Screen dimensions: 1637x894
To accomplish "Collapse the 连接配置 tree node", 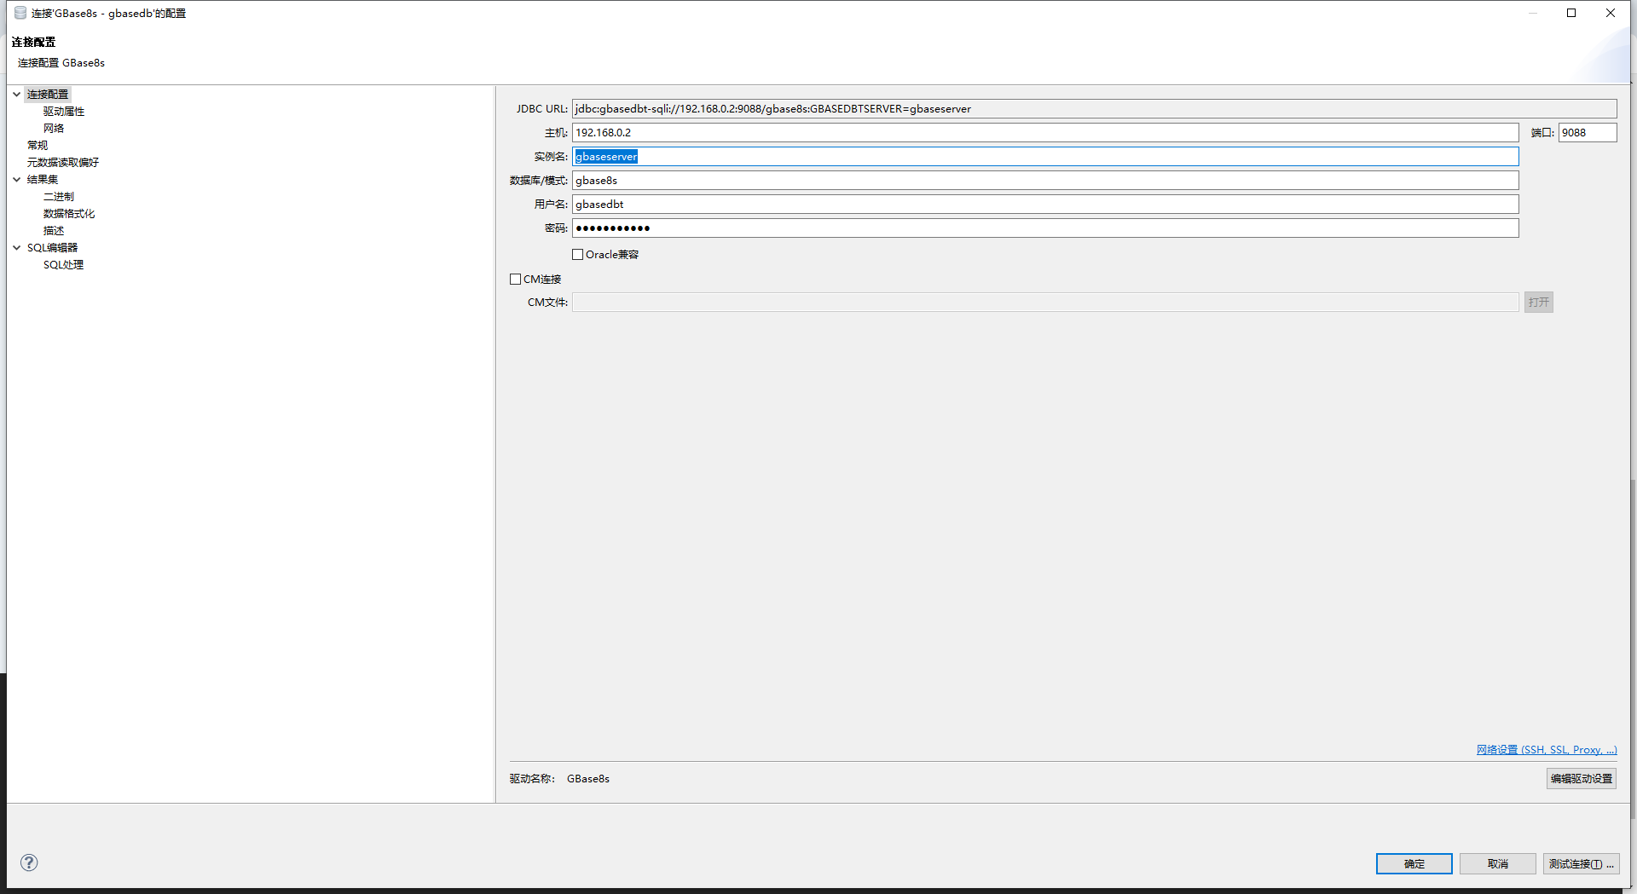I will coord(16,95).
